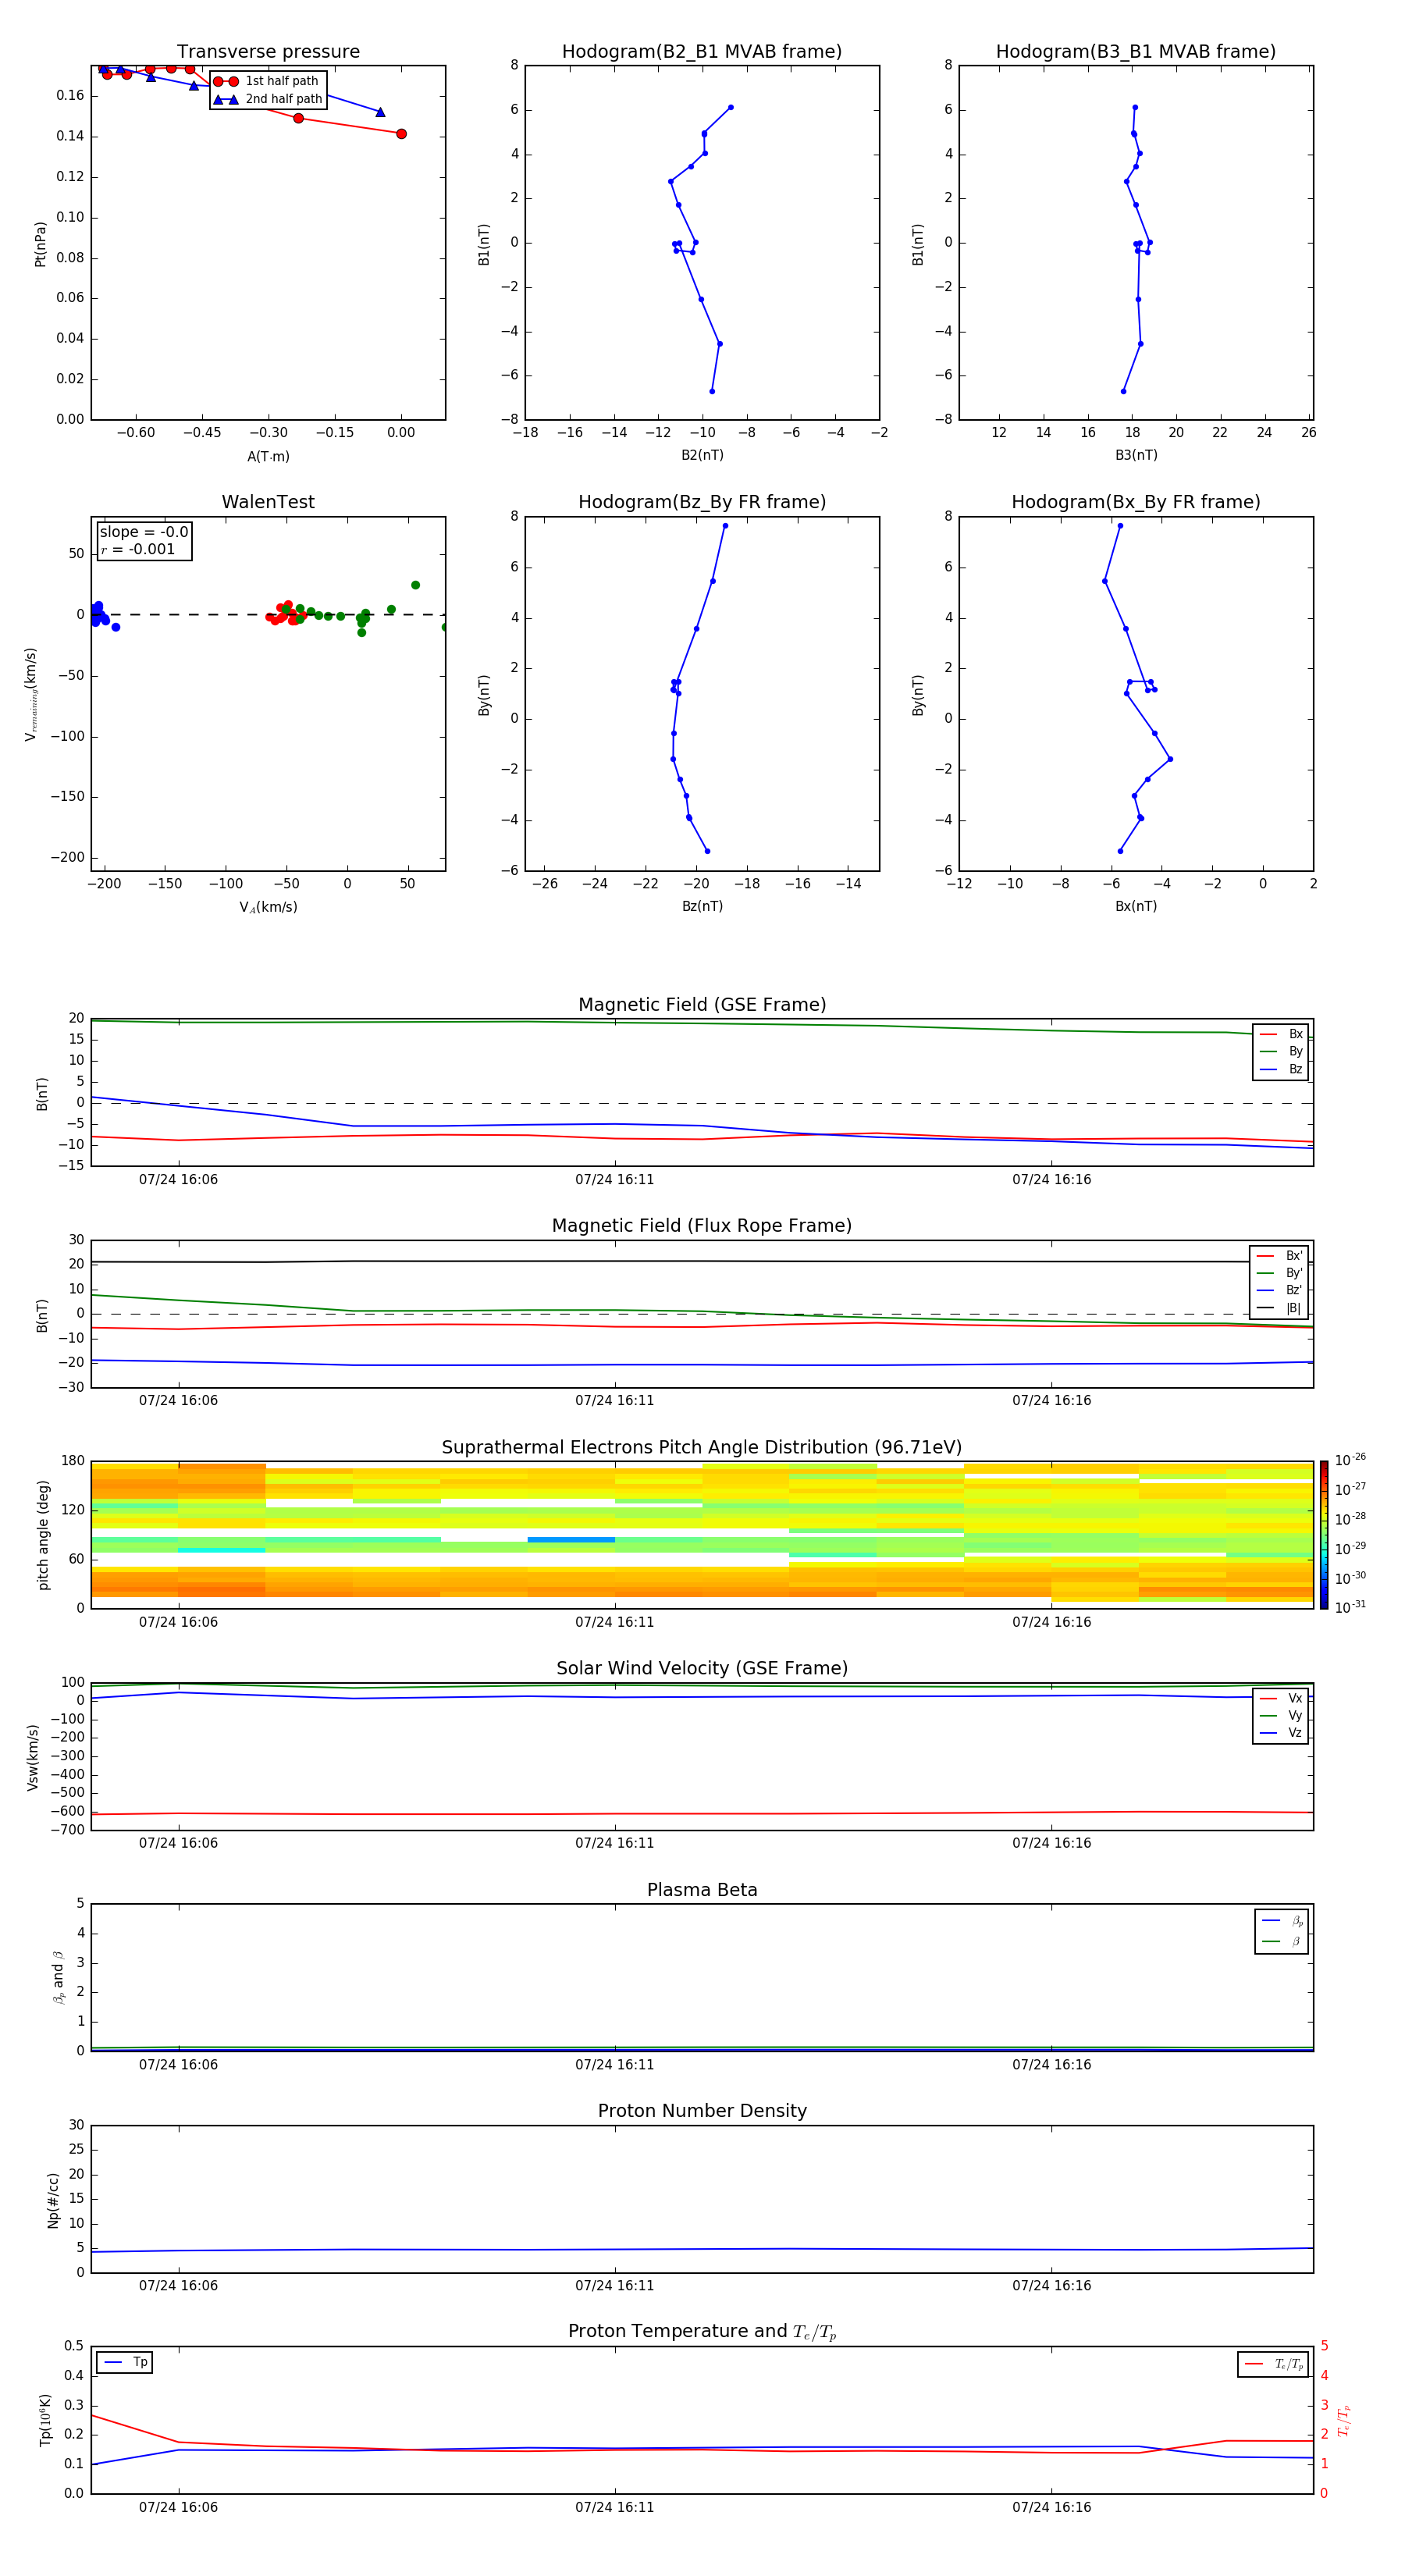The width and height of the screenshot is (1405, 2576).
Task: Click the 'B2(nT)' x-axis label
Action: (702, 455)
